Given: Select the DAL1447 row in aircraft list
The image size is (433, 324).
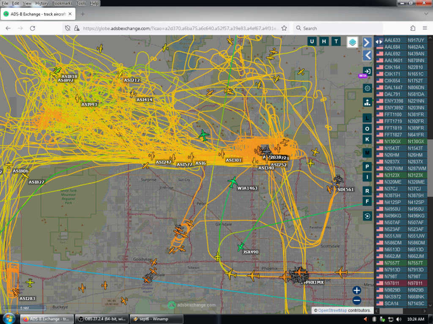Looking at the screenshot, I should [402, 87].
